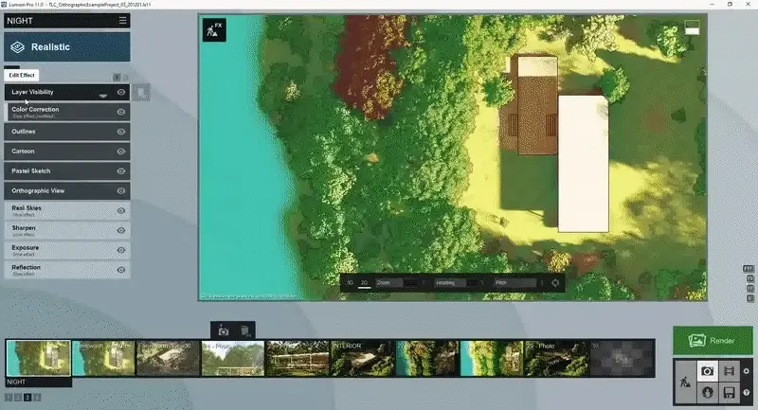Click the lowest small key icon under F11

pos(749,298)
